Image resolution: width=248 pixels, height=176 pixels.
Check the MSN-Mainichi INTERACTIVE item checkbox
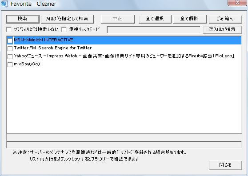10,40
